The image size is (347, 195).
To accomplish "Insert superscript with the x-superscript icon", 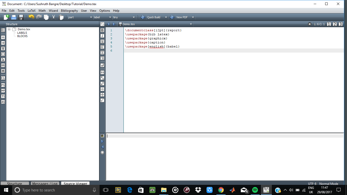I will click(x=102, y=84).
